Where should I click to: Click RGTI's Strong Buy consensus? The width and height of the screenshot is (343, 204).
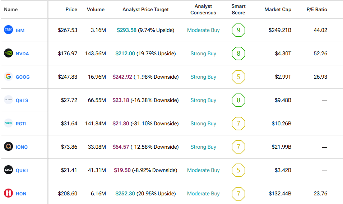pyautogui.click(x=203, y=124)
